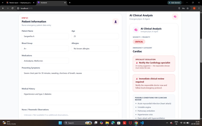Select the 'frontend' tab
This screenshot has width=202, height=126.
pyautogui.click(x=52, y=2)
